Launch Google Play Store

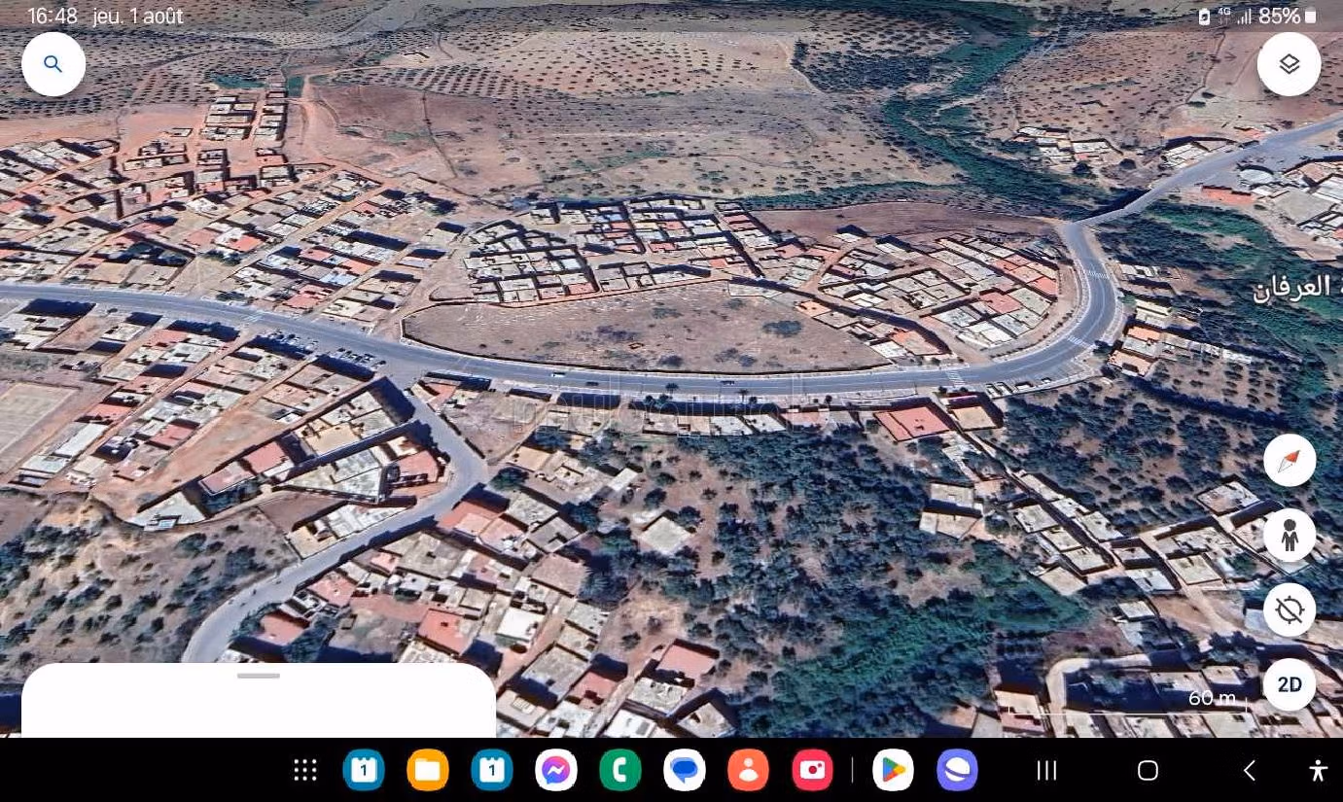pos(893,771)
